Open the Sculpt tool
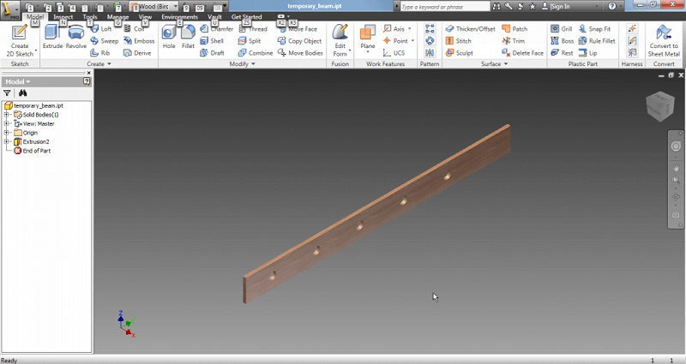Screen dimensions: 686x364 pos(460,53)
